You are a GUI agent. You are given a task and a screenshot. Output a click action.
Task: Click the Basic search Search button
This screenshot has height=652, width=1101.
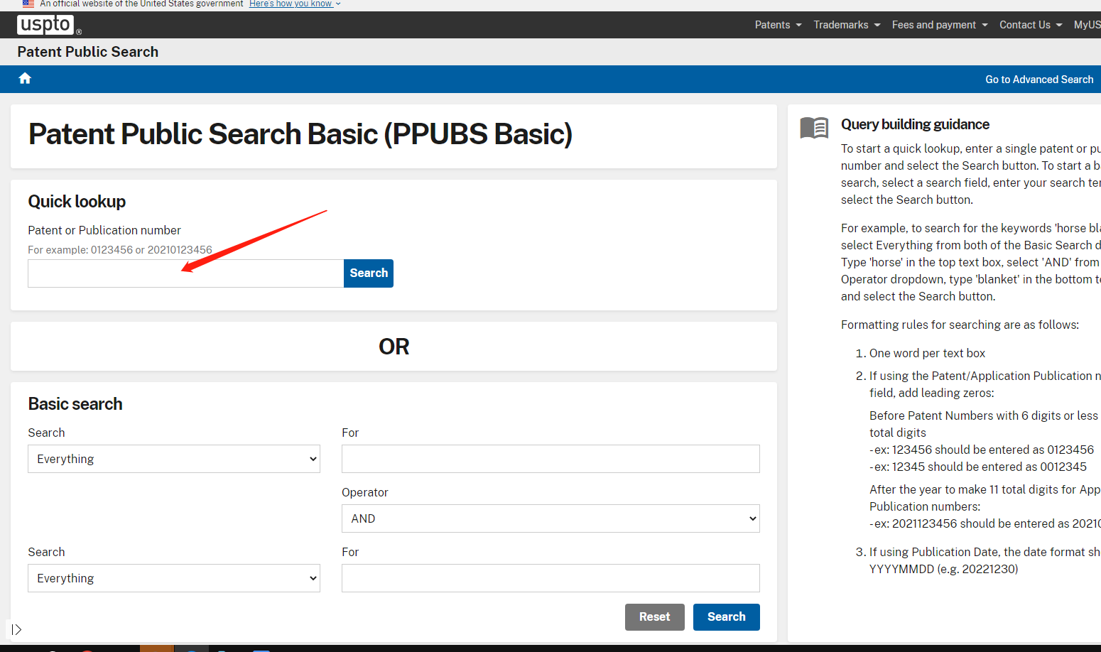point(726,617)
